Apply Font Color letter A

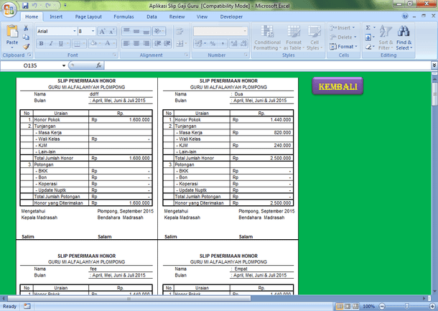point(109,43)
